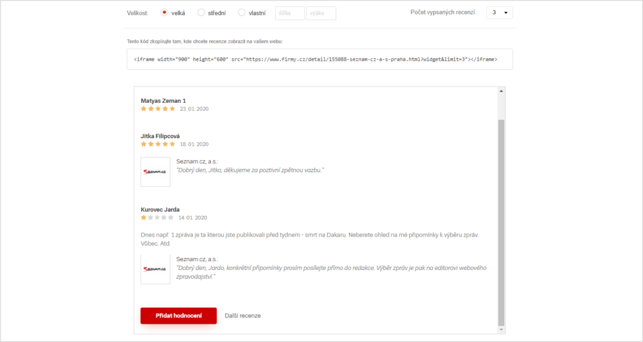The height and width of the screenshot is (342, 643).
Task: Click reviewer name "Kurovec Jarda"
Action: (160, 210)
